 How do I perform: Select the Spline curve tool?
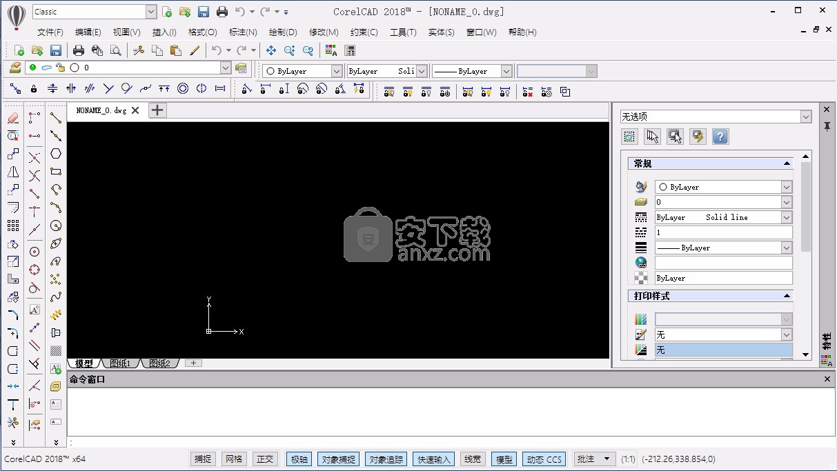coord(56,297)
